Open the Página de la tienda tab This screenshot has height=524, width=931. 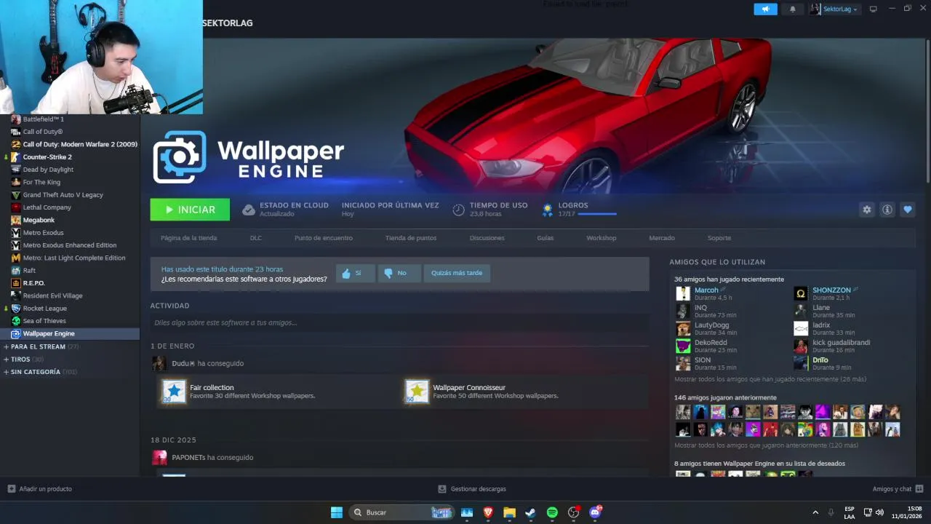(188, 238)
